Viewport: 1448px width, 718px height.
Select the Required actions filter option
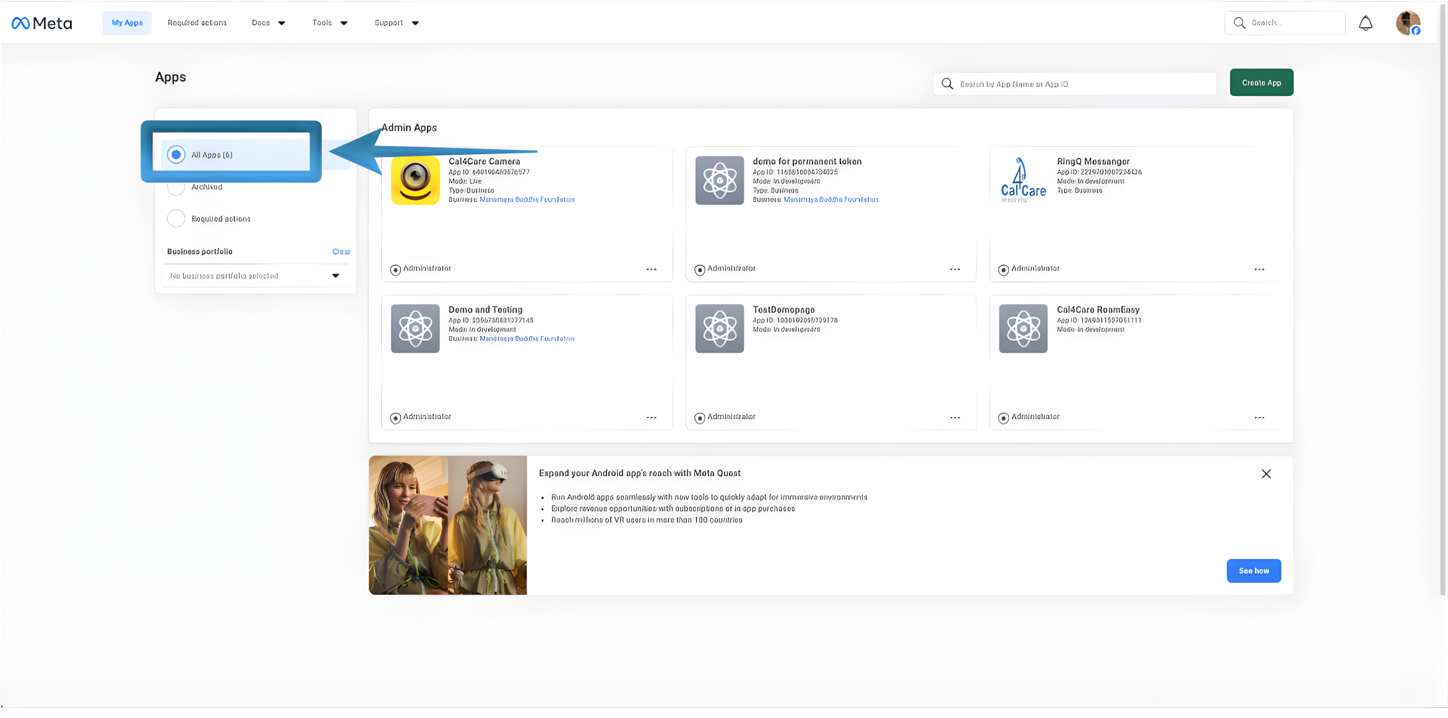click(x=176, y=218)
